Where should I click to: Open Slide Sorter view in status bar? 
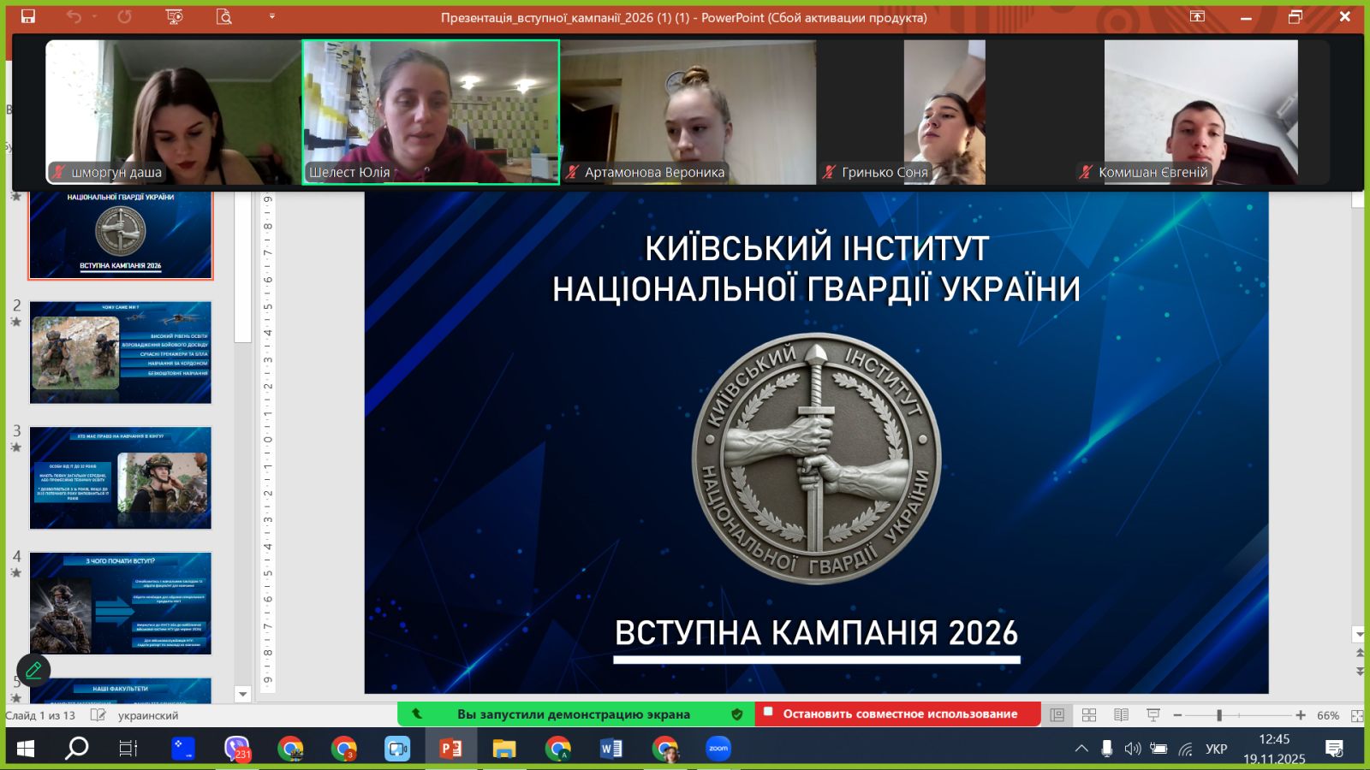point(1089,715)
